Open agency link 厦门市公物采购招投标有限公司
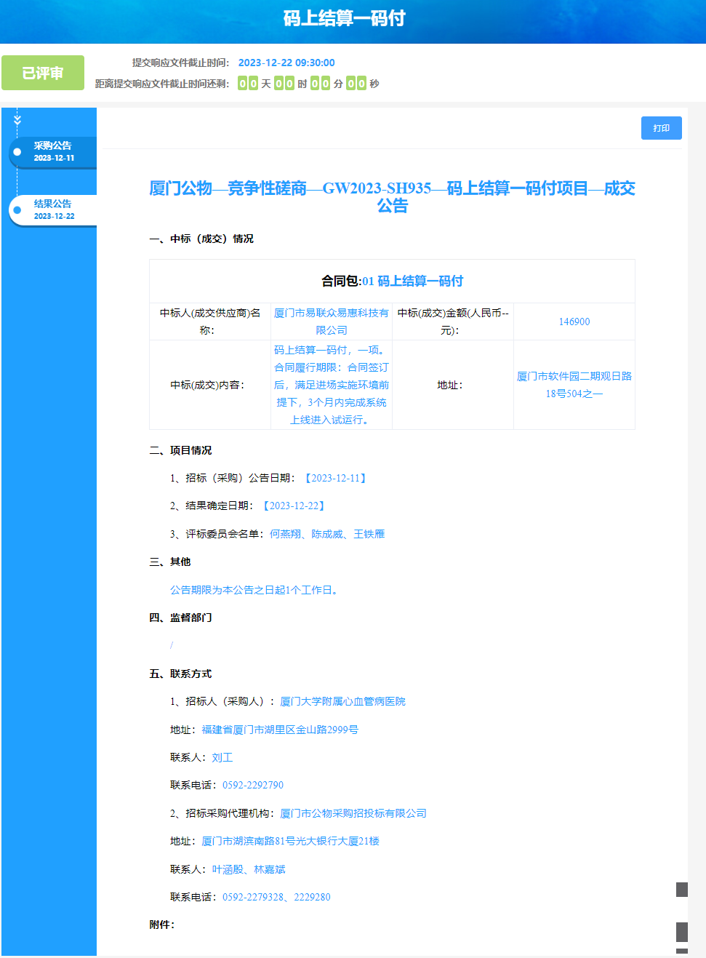706x958 pixels. [x=353, y=813]
